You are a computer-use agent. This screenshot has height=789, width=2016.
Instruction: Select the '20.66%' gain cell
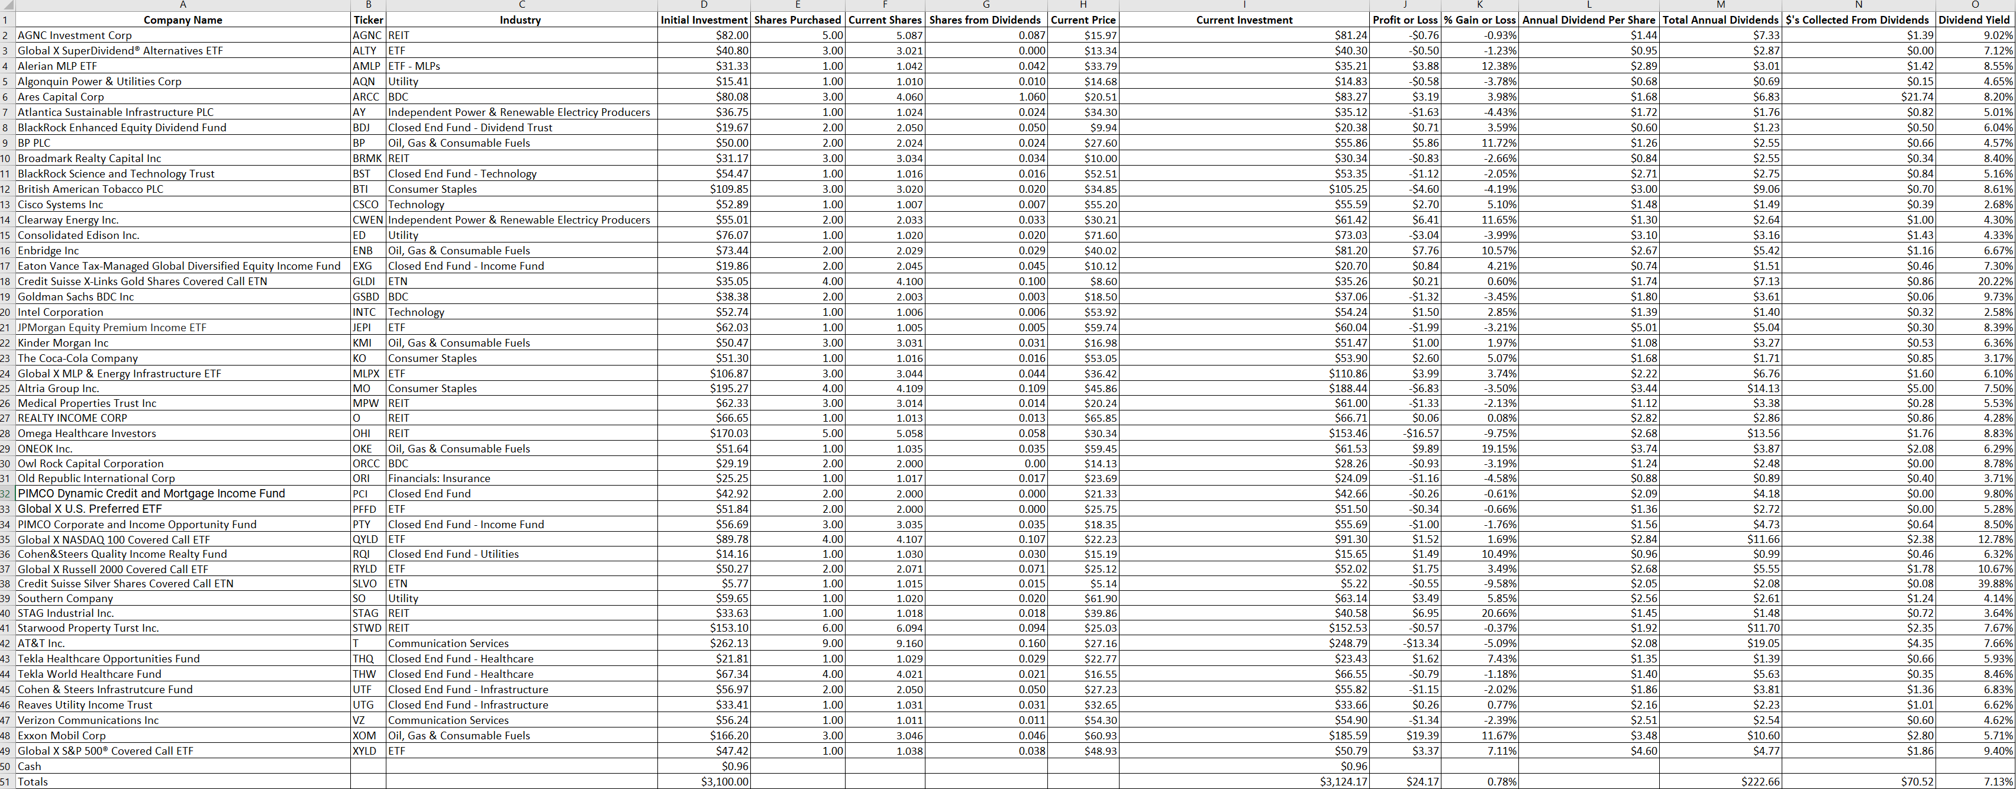tap(1480, 613)
